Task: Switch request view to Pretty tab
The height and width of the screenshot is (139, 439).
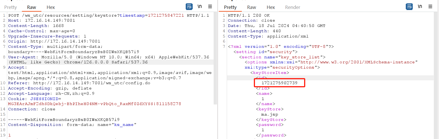Action: (11, 7)
